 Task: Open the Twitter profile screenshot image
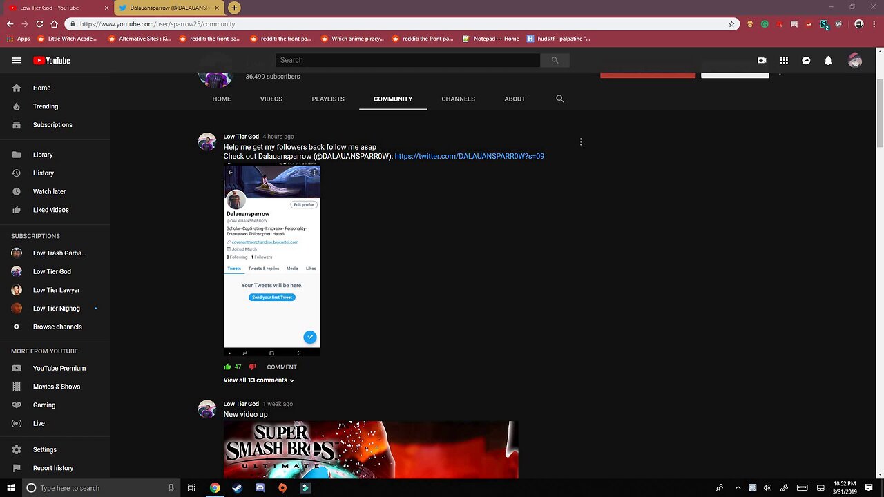coord(272,261)
